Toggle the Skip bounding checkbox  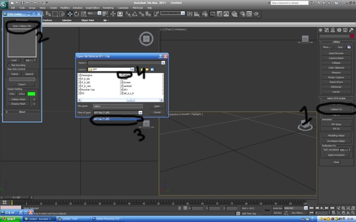click(9, 65)
